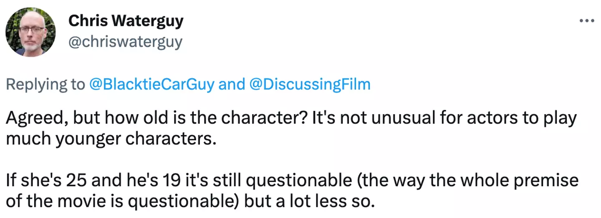
Task: Click Chris Waterguy's profile picture
Action: pyautogui.click(x=30, y=33)
